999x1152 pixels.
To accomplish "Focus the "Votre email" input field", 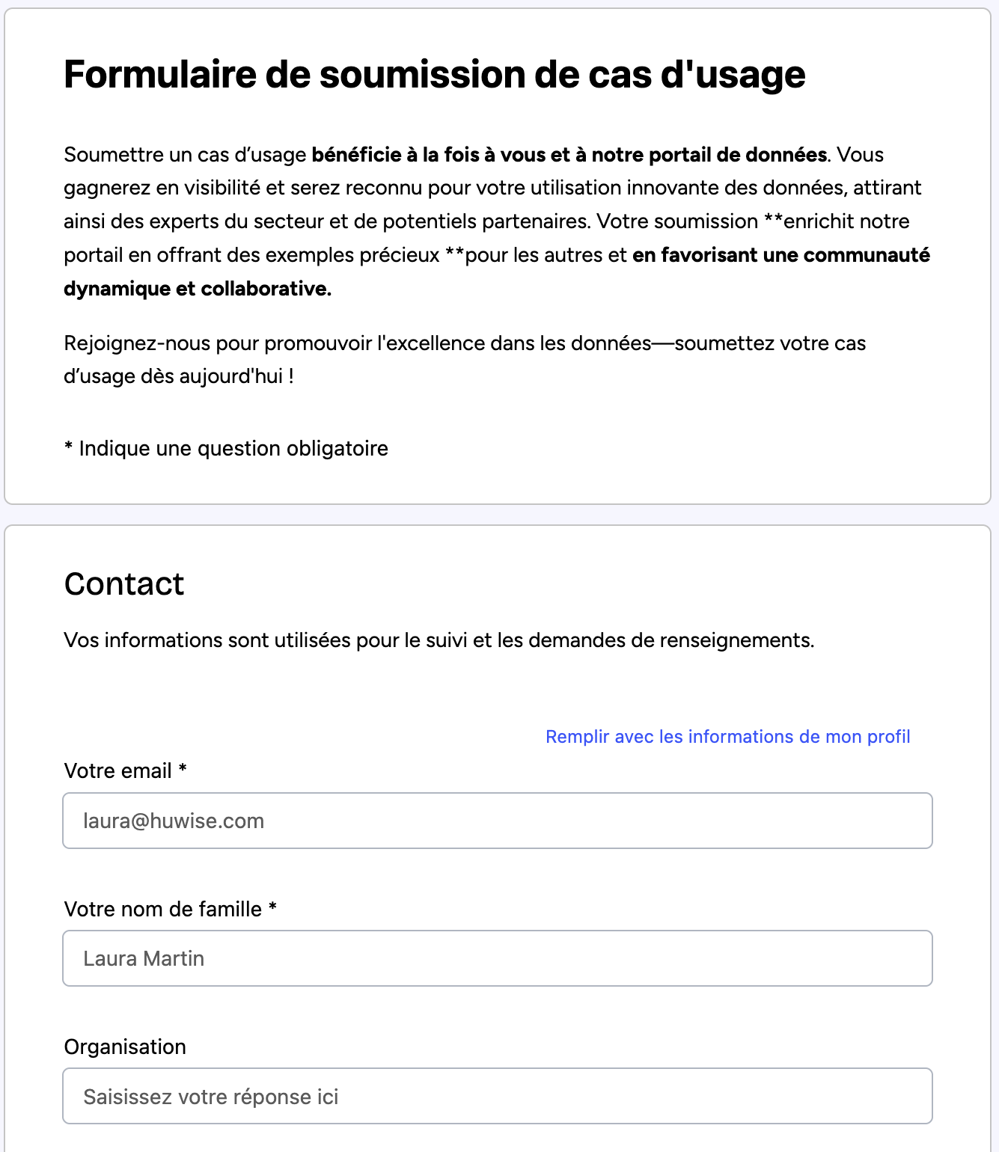I will pyautogui.click(x=498, y=821).
